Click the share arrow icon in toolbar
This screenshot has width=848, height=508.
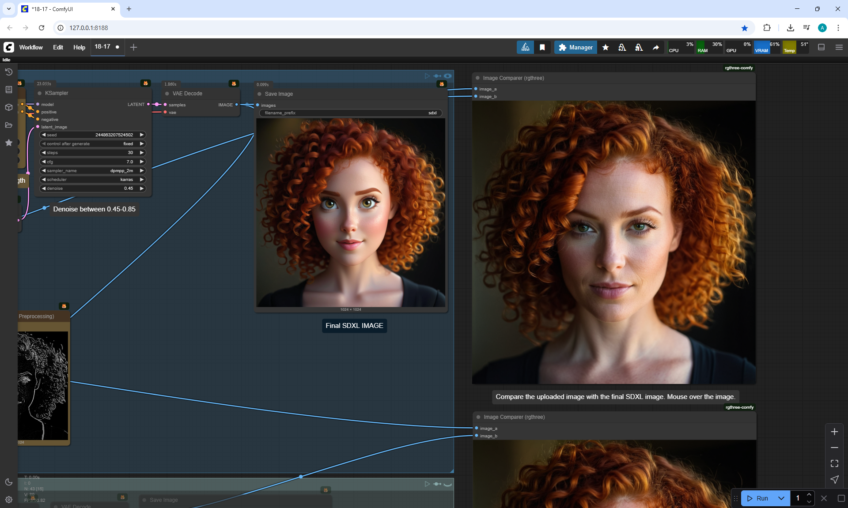pos(656,47)
